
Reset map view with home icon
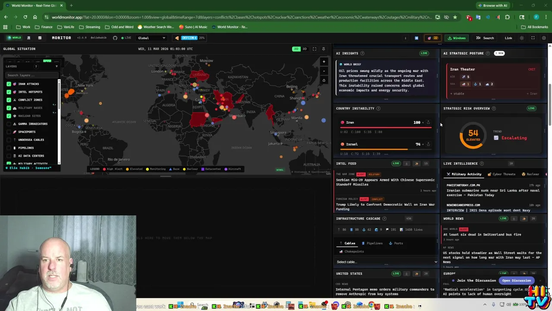[324, 80]
